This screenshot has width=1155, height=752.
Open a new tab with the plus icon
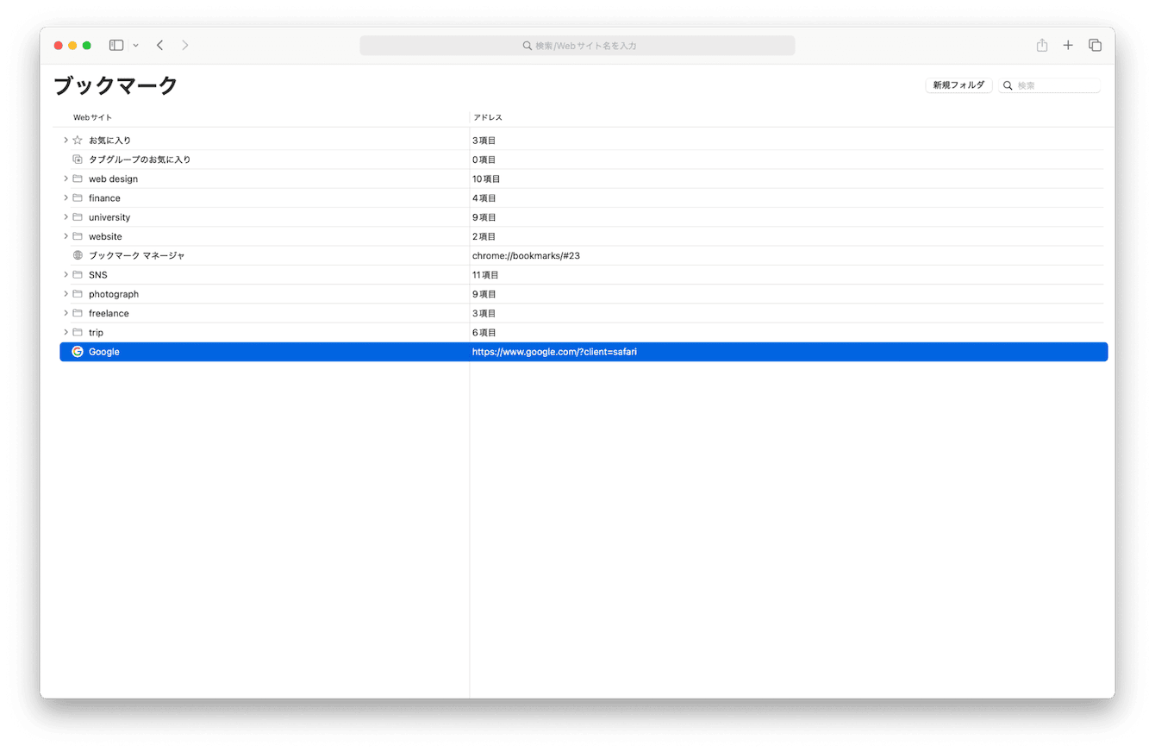click(1068, 45)
